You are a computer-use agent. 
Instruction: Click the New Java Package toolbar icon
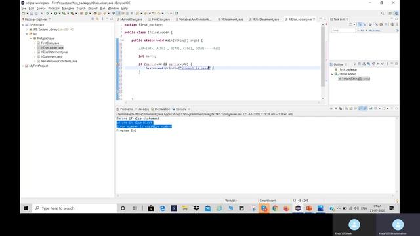(81, 13)
